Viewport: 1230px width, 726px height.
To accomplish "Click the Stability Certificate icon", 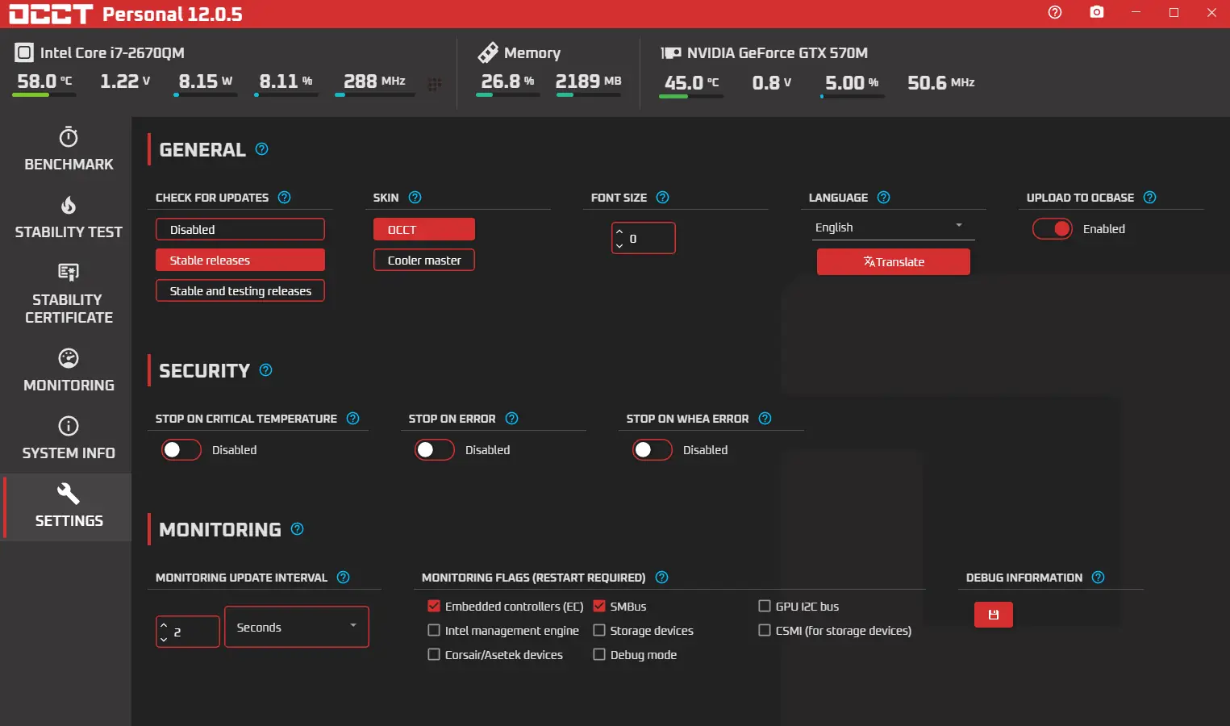I will 69,272.
